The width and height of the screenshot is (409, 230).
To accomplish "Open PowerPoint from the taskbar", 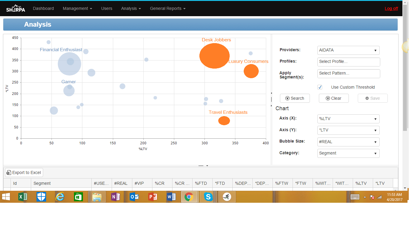I will pyautogui.click(x=152, y=197).
